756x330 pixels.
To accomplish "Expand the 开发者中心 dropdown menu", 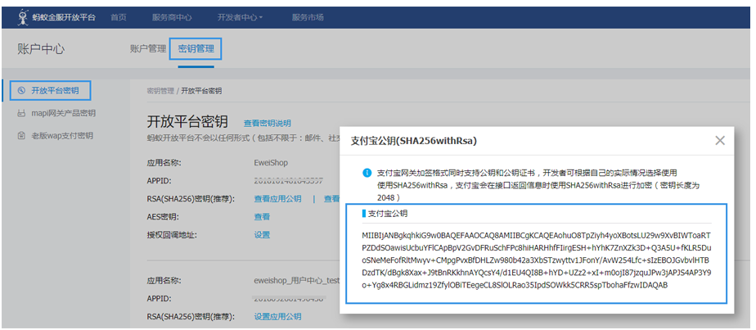I will 240,17.
